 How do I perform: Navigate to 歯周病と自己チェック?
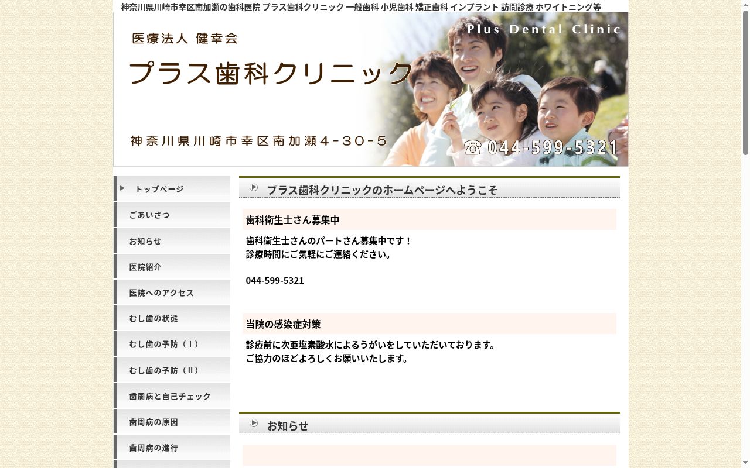click(172, 396)
